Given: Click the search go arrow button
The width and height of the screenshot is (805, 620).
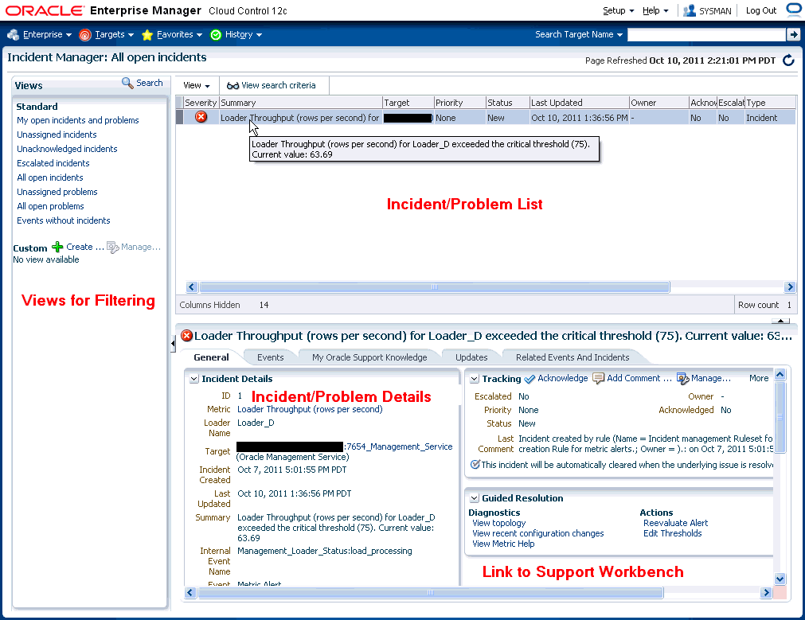Looking at the screenshot, I should coord(793,34).
